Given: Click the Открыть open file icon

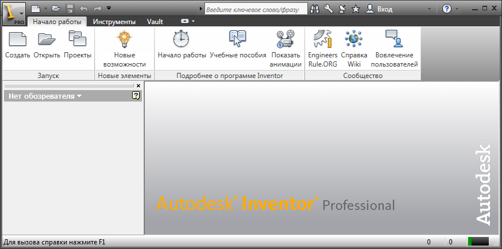Looking at the screenshot, I should [47, 39].
